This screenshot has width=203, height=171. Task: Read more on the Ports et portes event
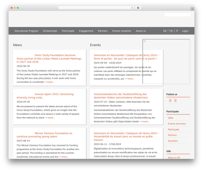tap(130, 79)
